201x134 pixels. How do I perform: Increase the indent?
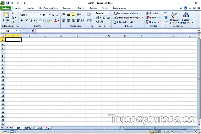click(x=83, y=20)
